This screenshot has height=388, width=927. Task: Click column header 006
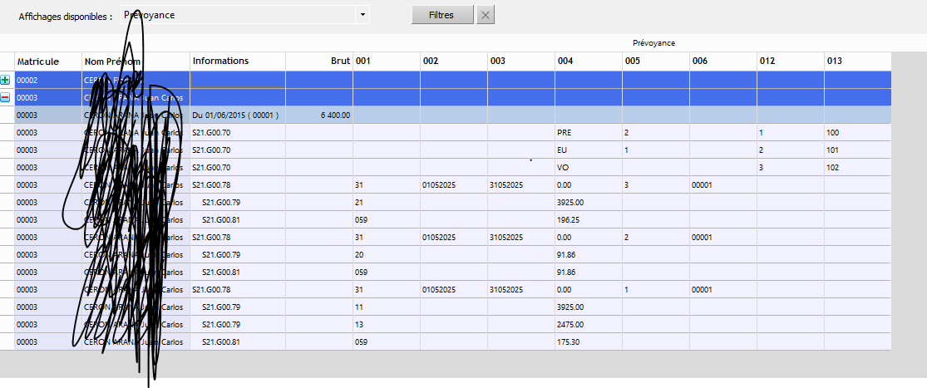(723, 61)
